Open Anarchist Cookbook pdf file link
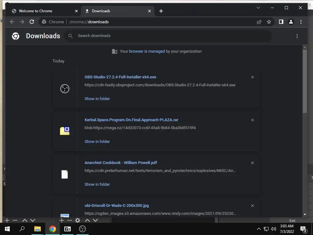313x235 pixels. [121, 162]
